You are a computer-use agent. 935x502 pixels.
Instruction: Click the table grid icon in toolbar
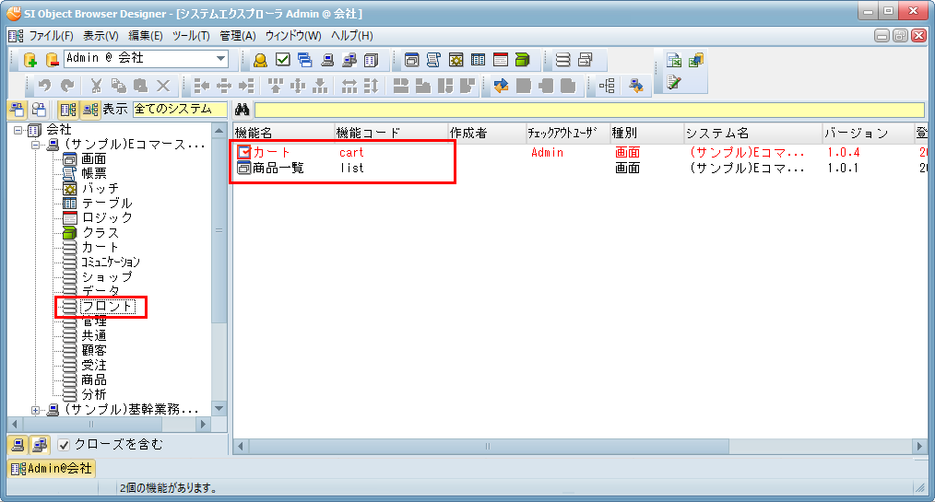pos(479,61)
